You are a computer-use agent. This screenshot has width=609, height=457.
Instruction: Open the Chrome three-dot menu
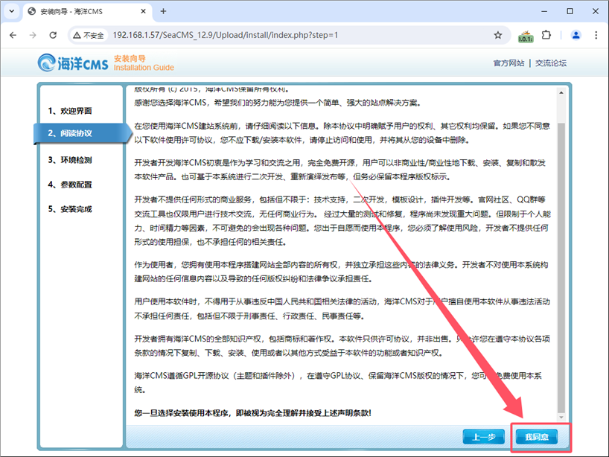[x=595, y=35]
